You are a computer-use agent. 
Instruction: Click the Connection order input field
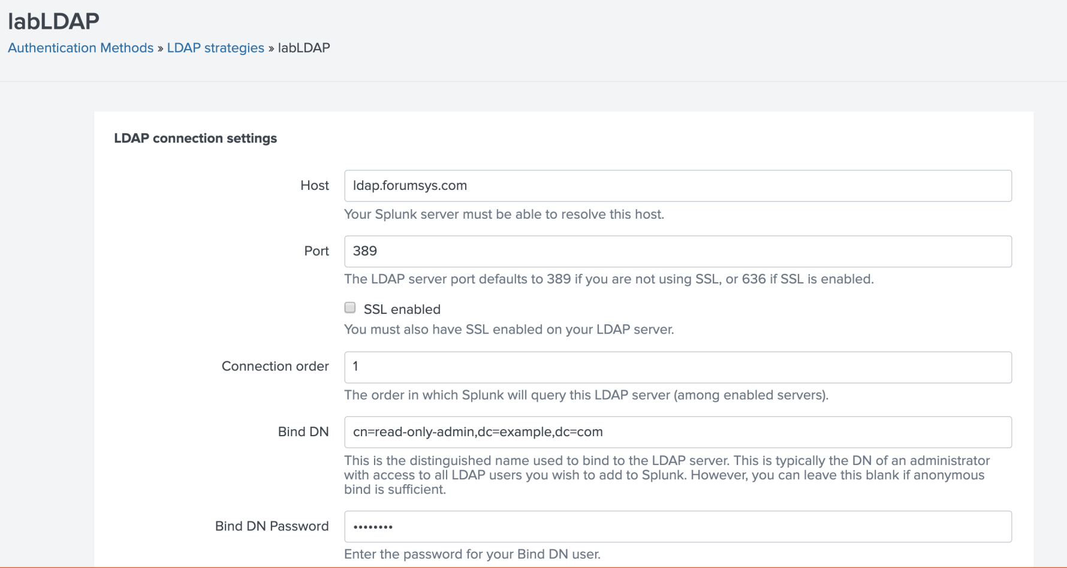click(678, 367)
